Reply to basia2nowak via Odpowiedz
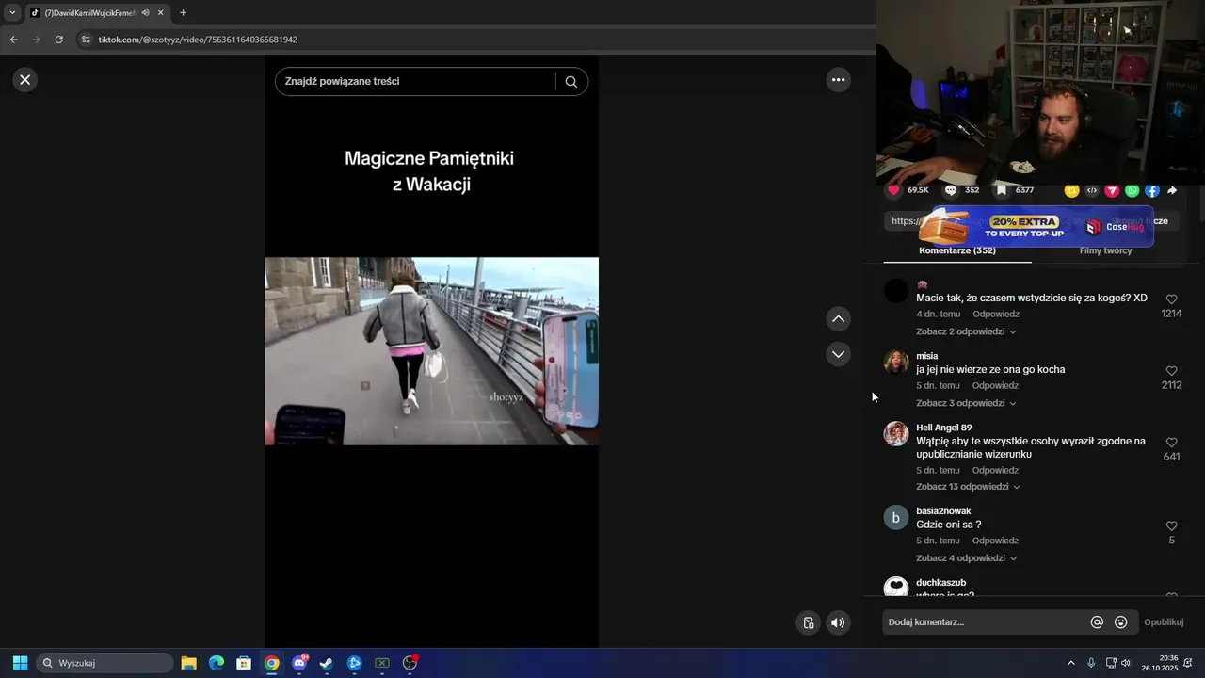Screen dimensions: 1205x678 [995, 541]
